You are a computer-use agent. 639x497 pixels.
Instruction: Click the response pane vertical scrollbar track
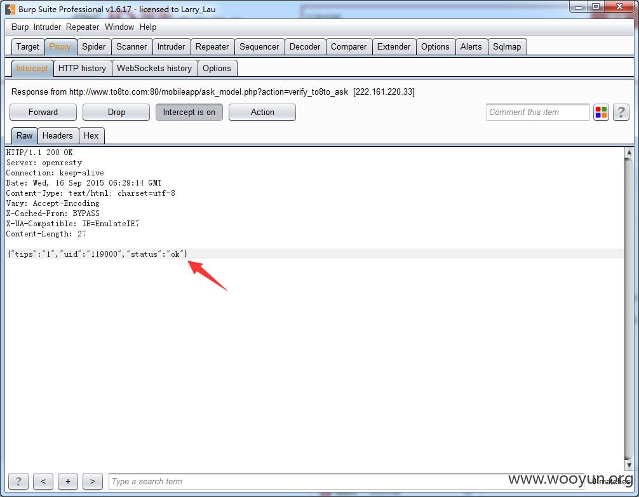(629, 309)
